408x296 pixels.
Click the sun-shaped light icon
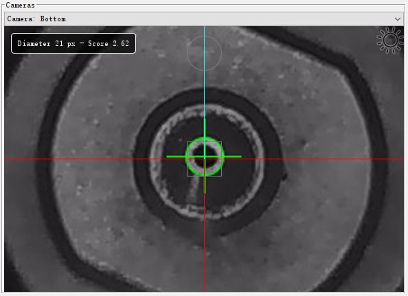pyautogui.click(x=390, y=41)
